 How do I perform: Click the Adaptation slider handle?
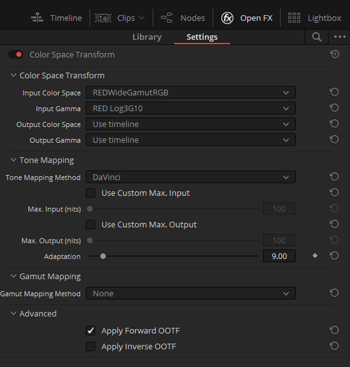coord(103,256)
